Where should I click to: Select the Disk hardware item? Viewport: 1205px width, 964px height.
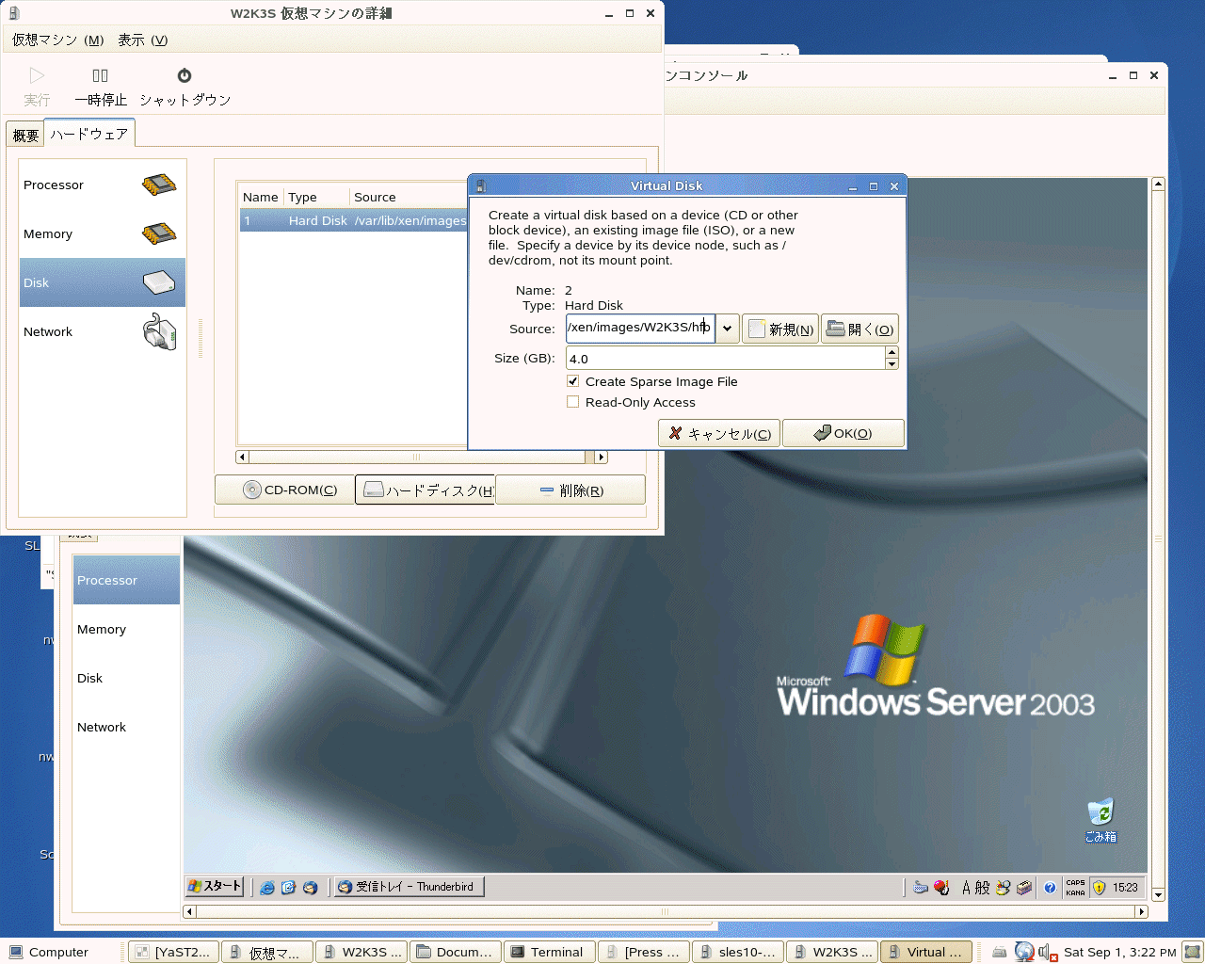click(103, 282)
